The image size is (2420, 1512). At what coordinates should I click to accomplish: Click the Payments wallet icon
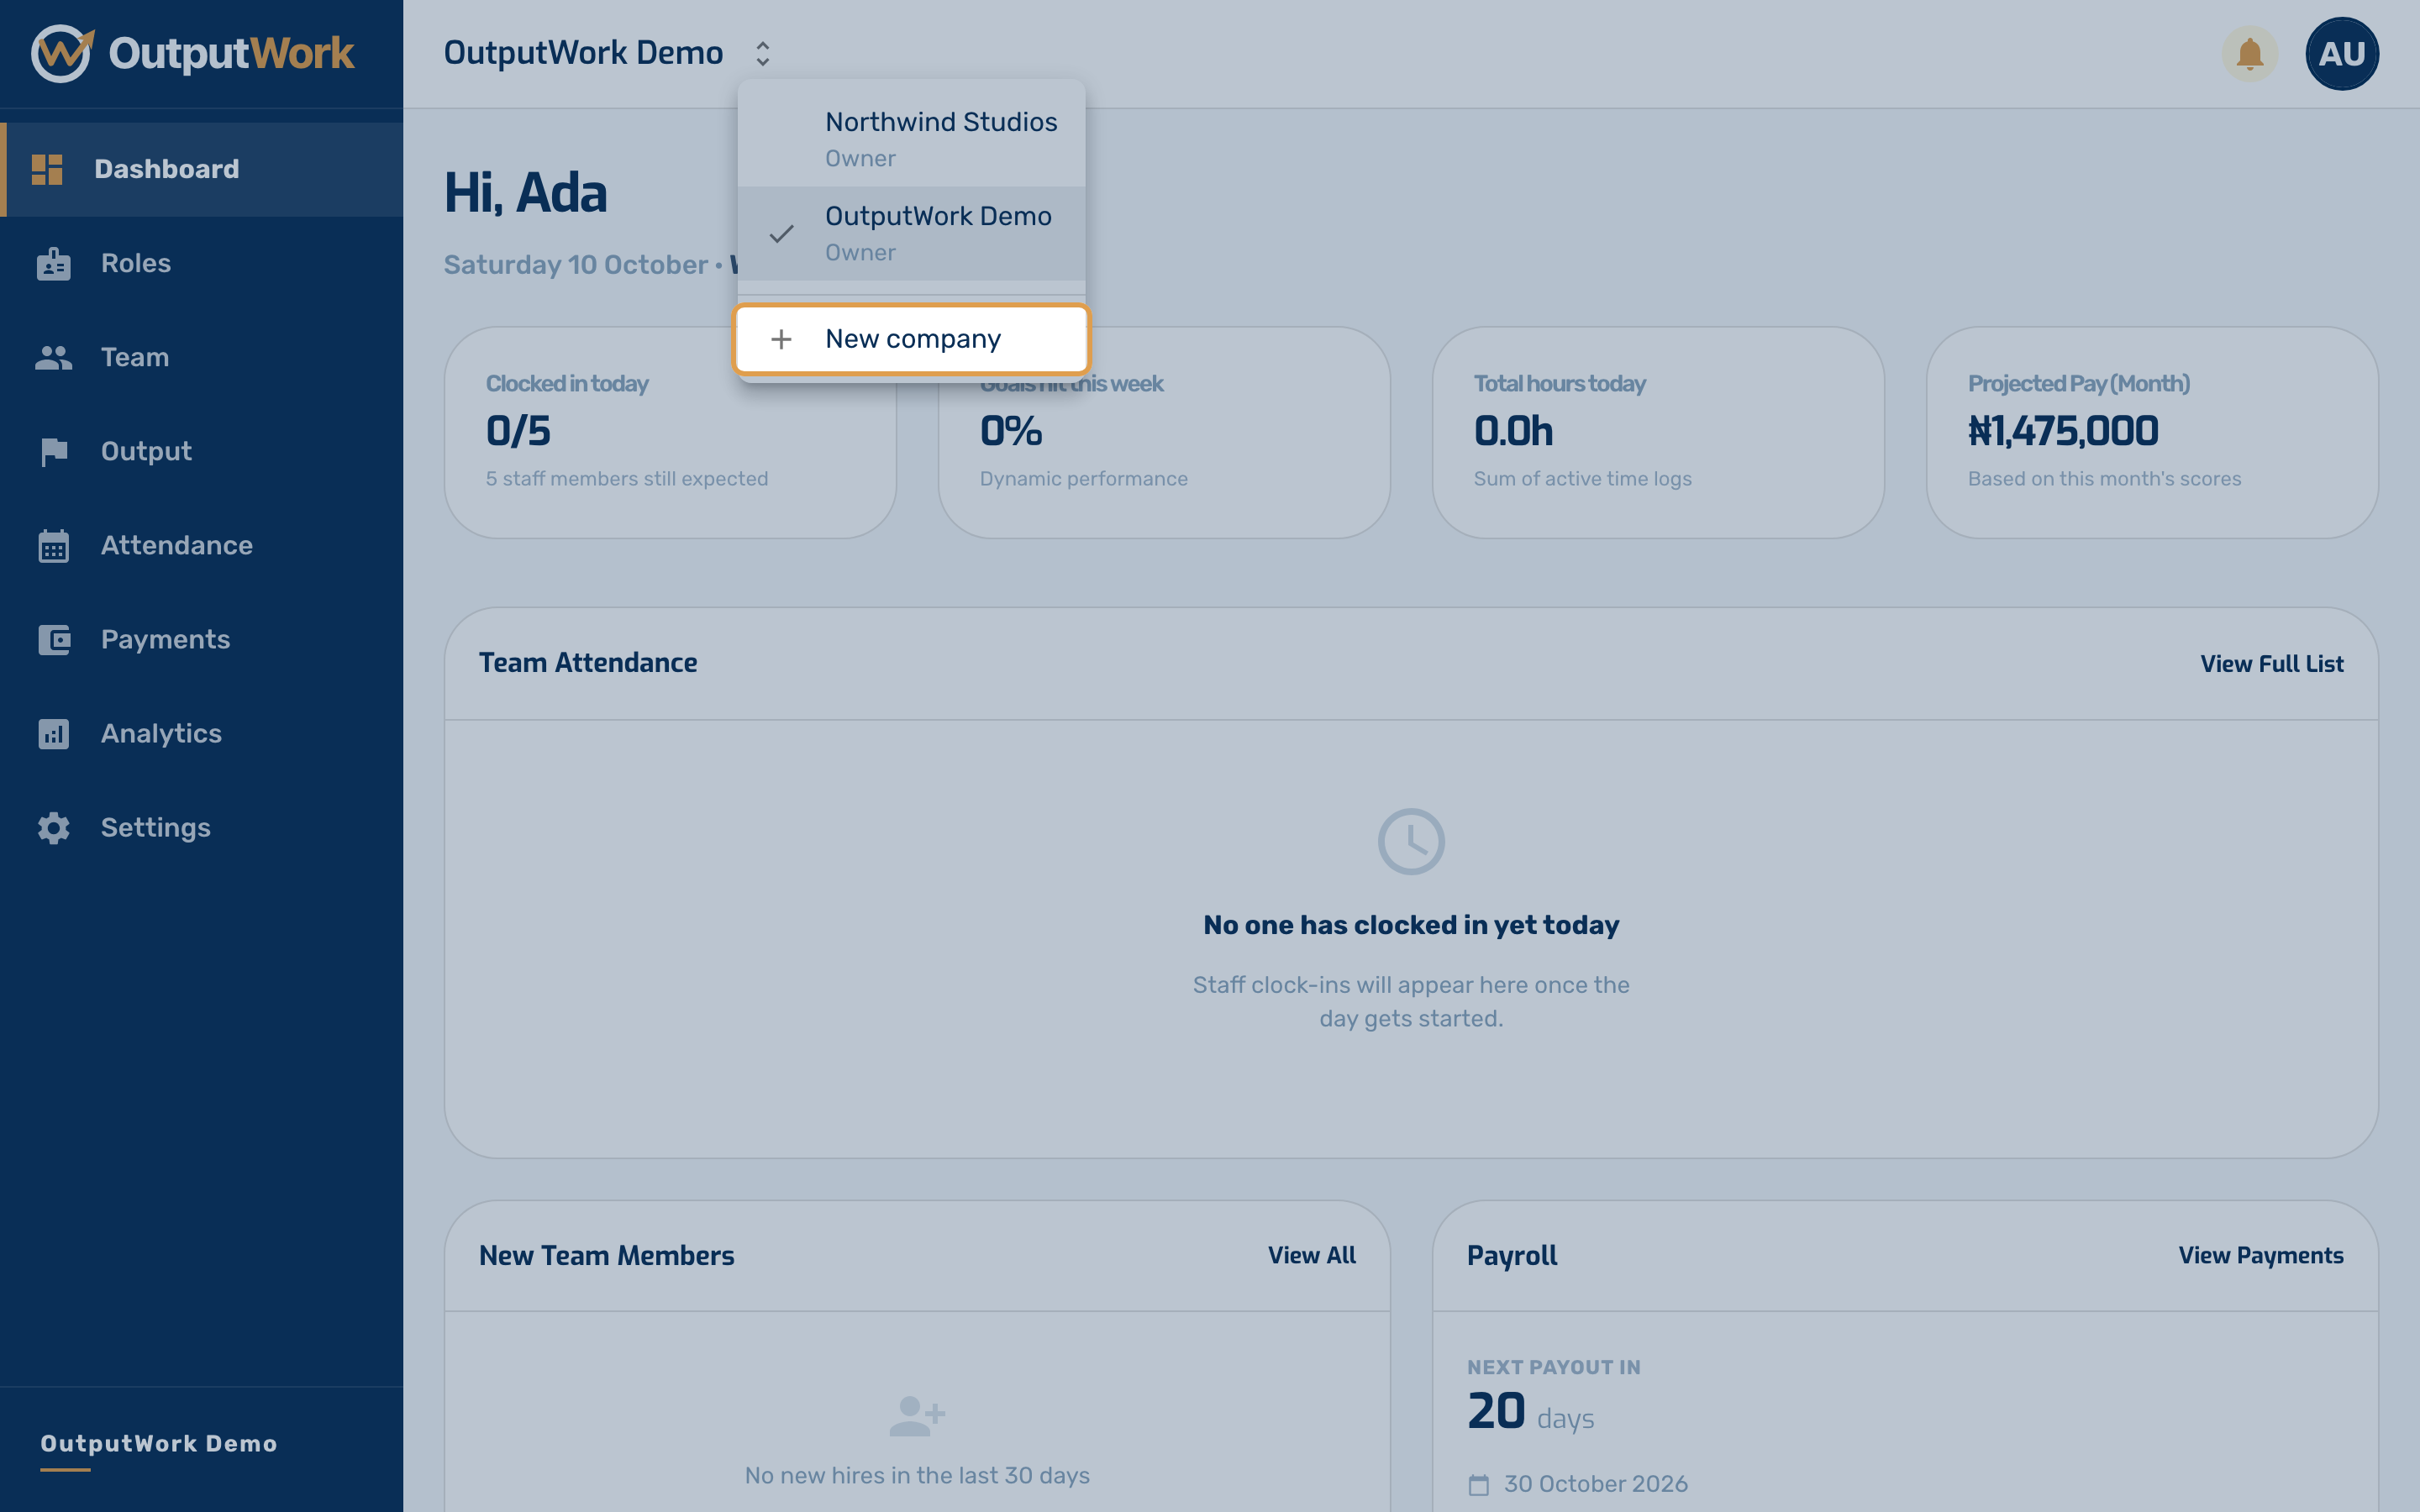(x=54, y=640)
